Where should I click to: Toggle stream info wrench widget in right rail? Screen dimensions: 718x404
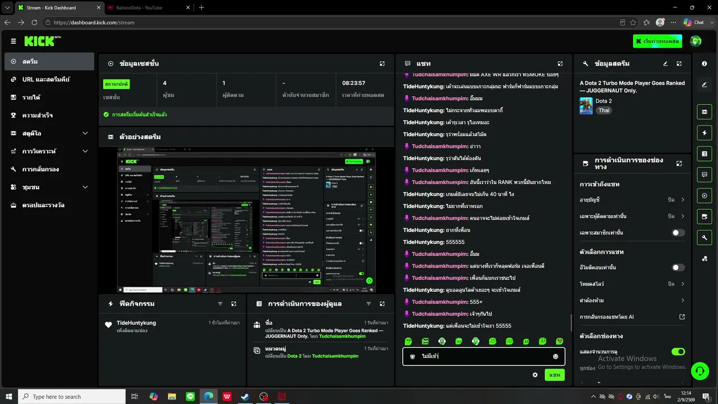[x=705, y=238]
